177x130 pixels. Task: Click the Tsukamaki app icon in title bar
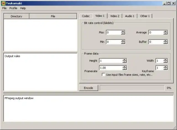click(3, 3)
